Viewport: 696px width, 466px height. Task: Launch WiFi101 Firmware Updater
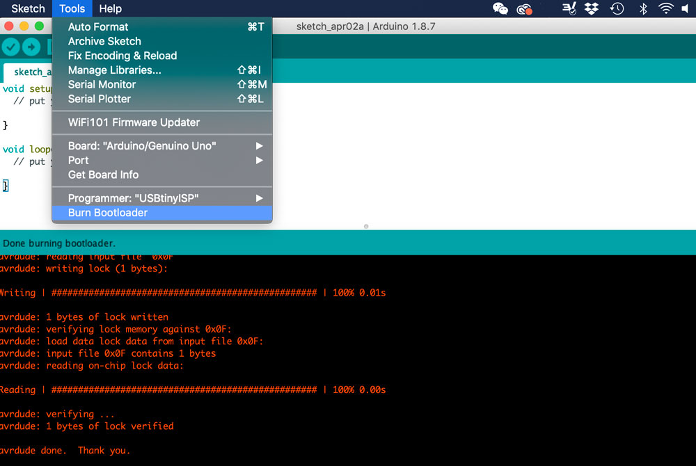[x=162, y=122]
